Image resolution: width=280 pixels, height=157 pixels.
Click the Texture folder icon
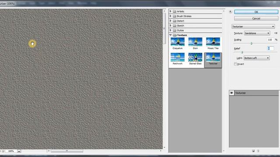[175, 35]
